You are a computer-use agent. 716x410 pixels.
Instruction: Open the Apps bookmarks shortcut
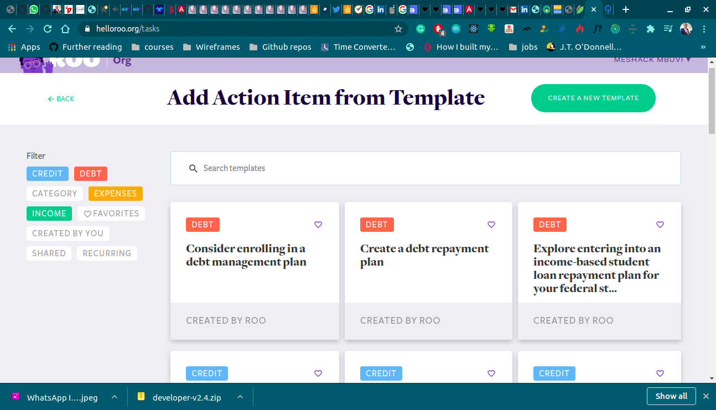(23, 47)
